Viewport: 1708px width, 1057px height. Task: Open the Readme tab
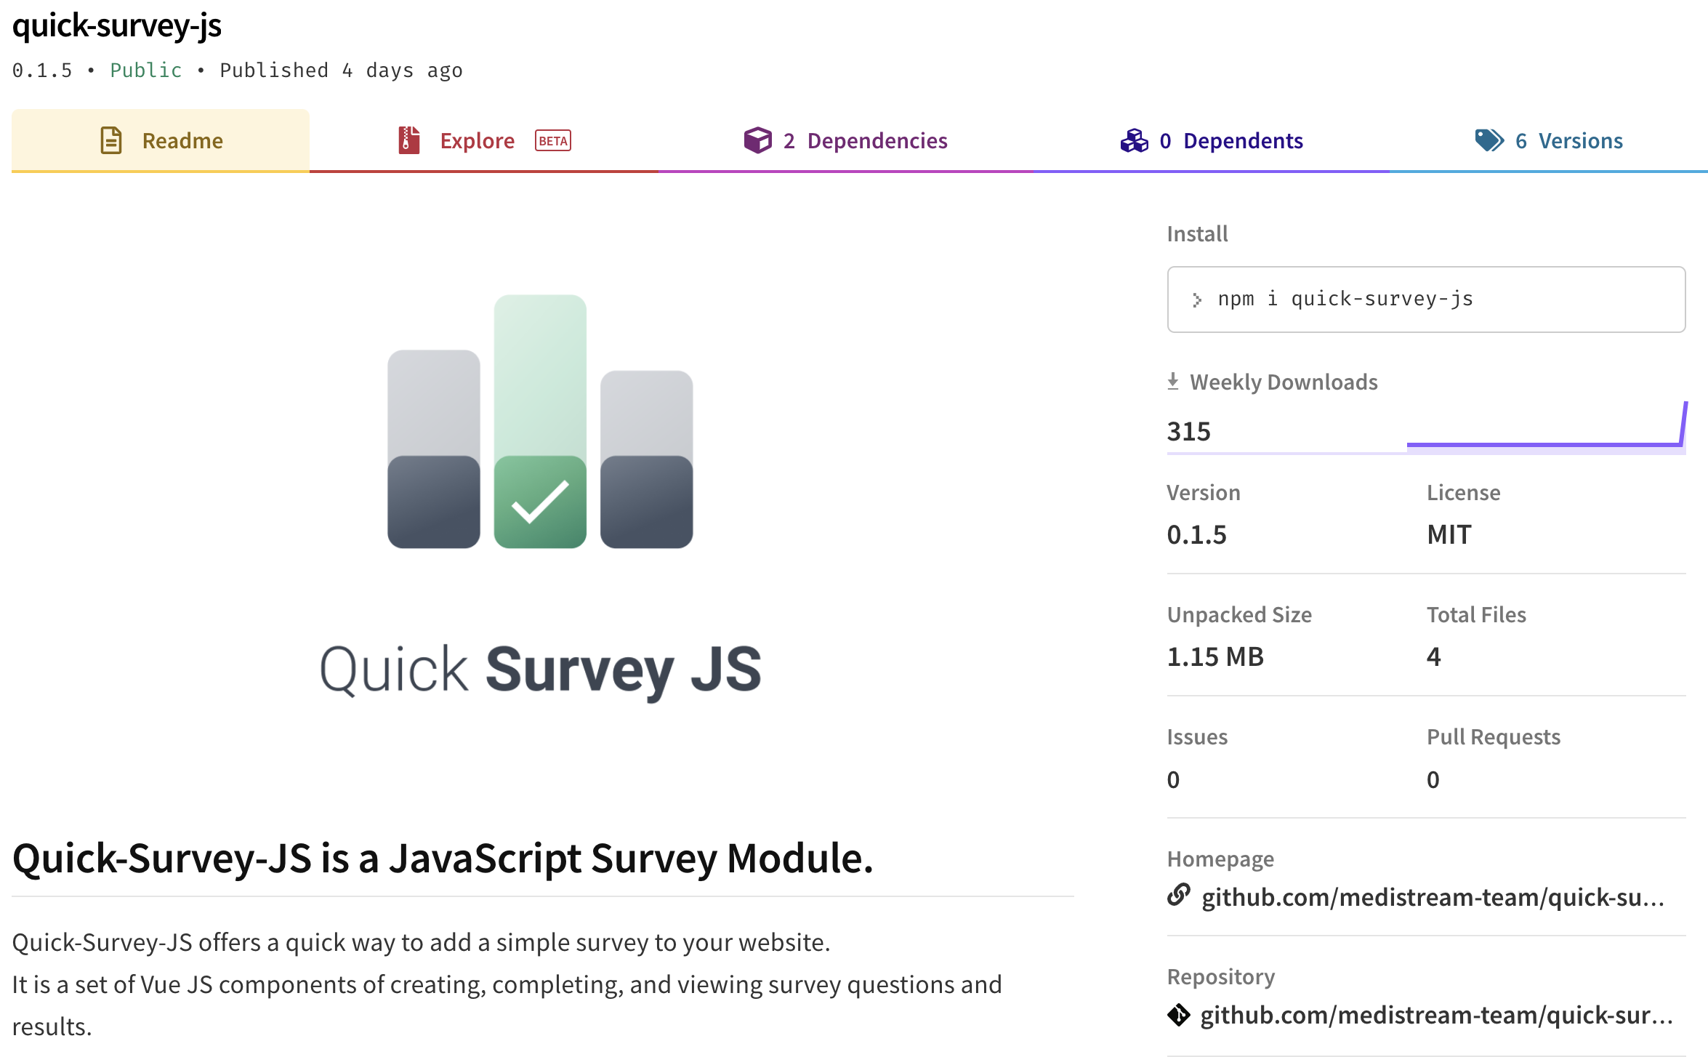pos(182,140)
